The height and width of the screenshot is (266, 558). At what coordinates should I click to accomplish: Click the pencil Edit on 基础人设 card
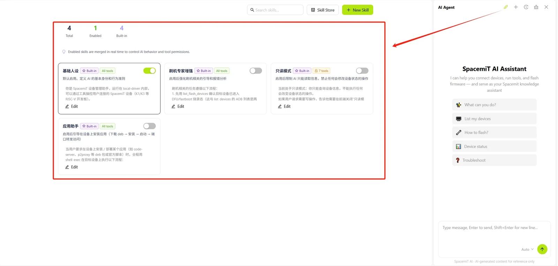(71, 106)
